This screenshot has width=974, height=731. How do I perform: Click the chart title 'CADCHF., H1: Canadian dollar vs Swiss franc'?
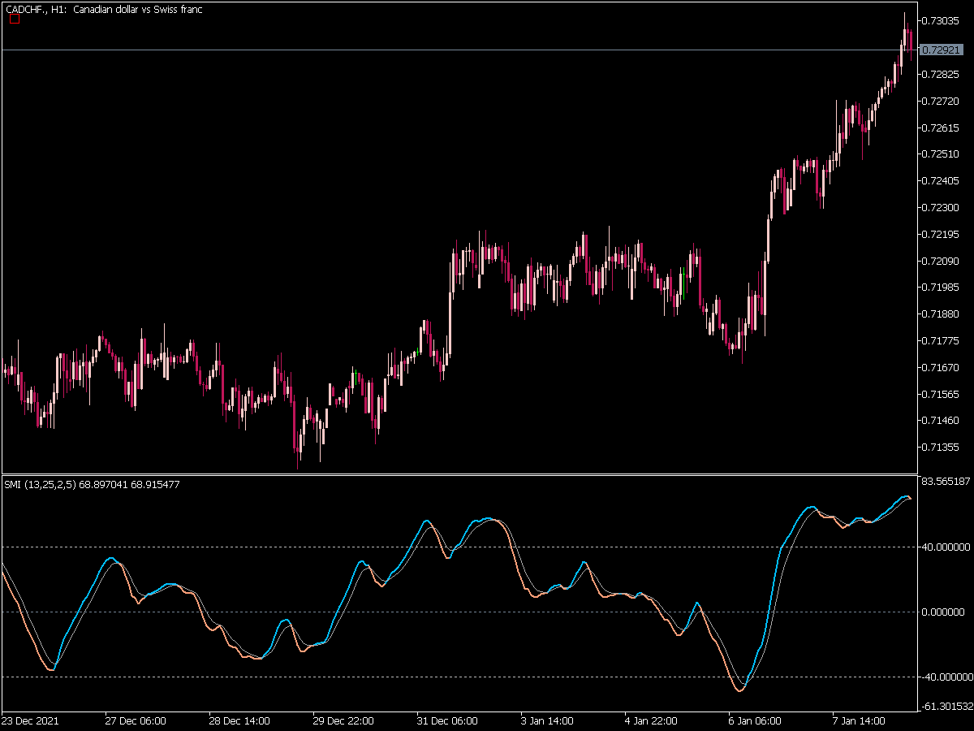(104, 9)
